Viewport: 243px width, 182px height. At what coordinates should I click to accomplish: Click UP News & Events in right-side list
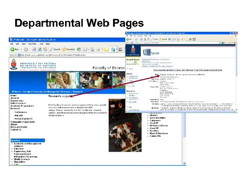click(159, 126)
